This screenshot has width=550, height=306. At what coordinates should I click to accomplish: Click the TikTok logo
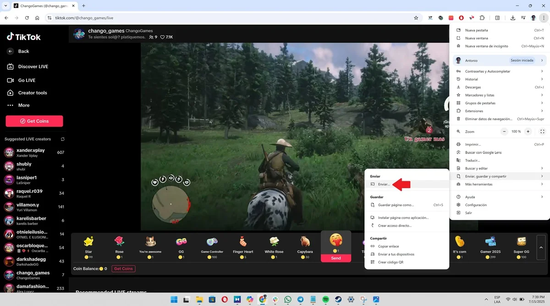tap(23, 37)
